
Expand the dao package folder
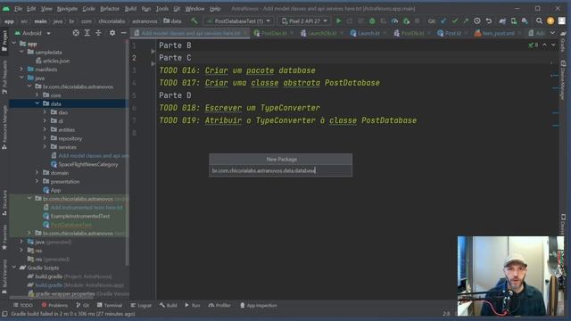click(x=46, y=112)
